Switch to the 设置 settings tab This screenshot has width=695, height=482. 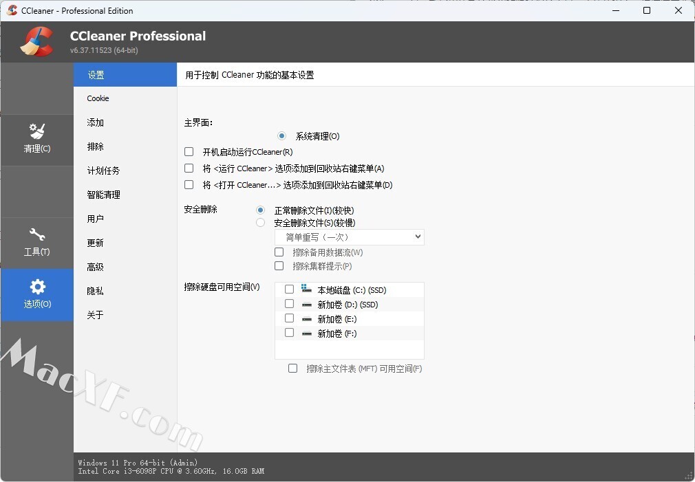pyautogui.click(x=125, y=74)
